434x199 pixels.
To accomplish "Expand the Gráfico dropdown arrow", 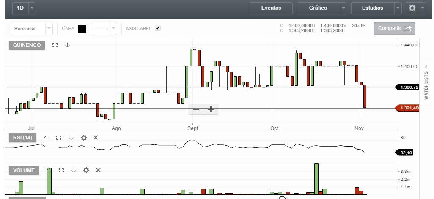I will [343, 8].
